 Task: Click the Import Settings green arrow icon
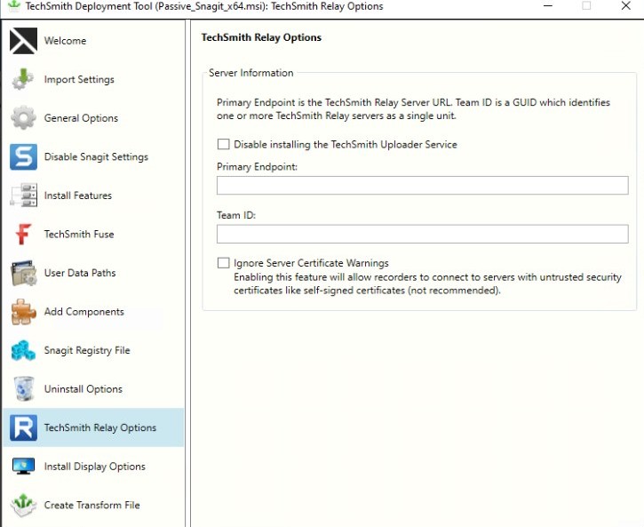[x=23, y=79]
